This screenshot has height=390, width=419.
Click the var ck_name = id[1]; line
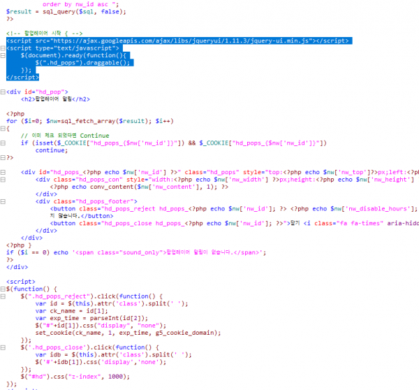[x=72, y=311]
